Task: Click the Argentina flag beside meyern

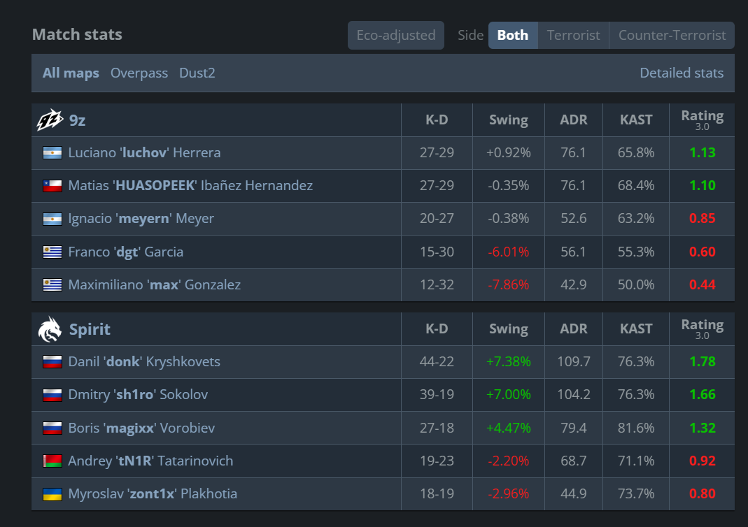Action: pos(52,219)
